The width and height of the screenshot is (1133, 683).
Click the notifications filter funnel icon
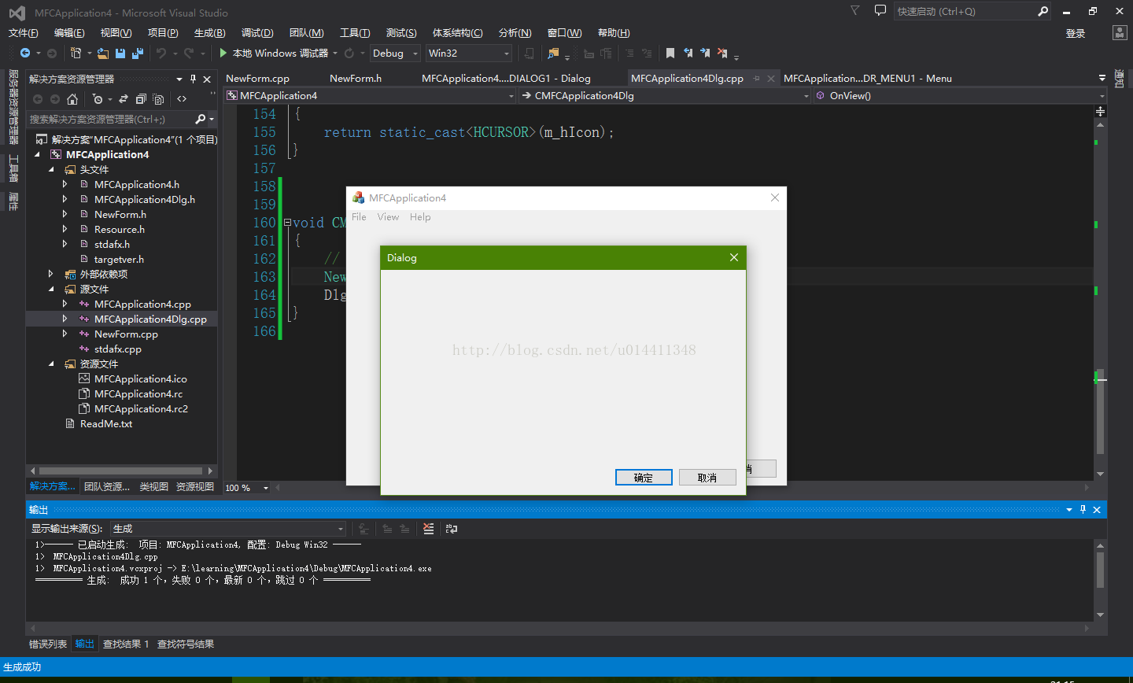click(855, 10)
